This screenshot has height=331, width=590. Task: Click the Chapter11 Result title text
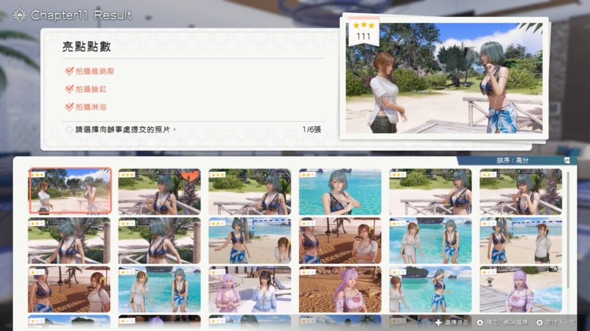(x=81, y=16)
